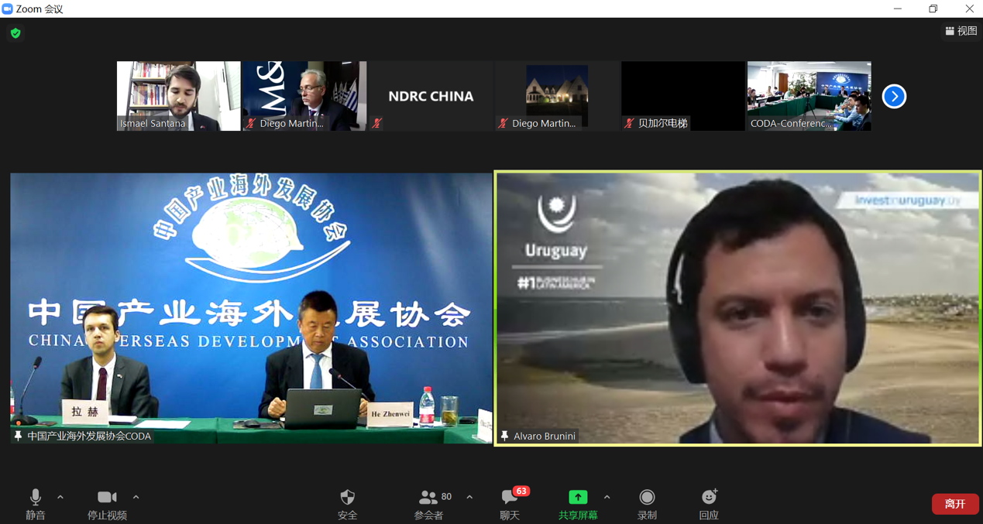Leave the meeting with 离开
Image resolution: width=983 pixels, height=524 pixels.
coord(955,504)
